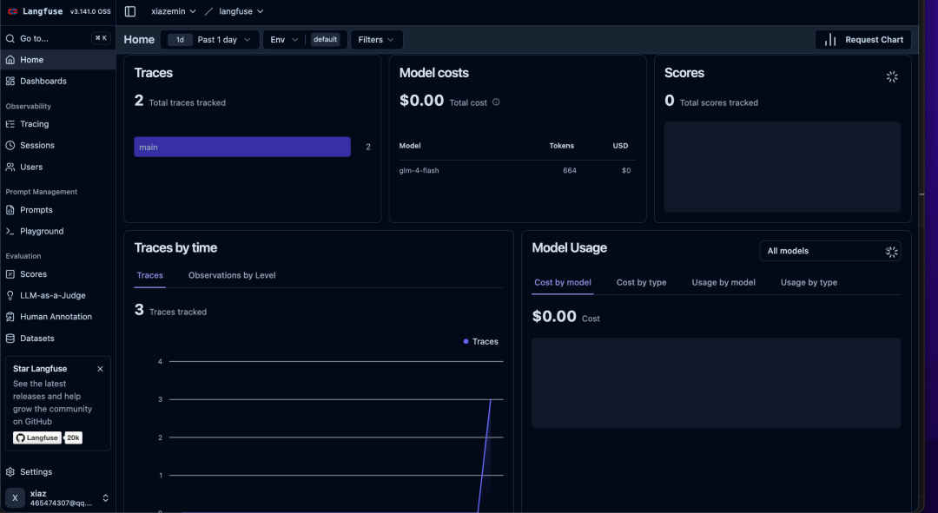Image resolution: width=938 pixels, height=513 pixels.
Task: Click the loading spinner in Scores card
Action: (x=892, y=76)
